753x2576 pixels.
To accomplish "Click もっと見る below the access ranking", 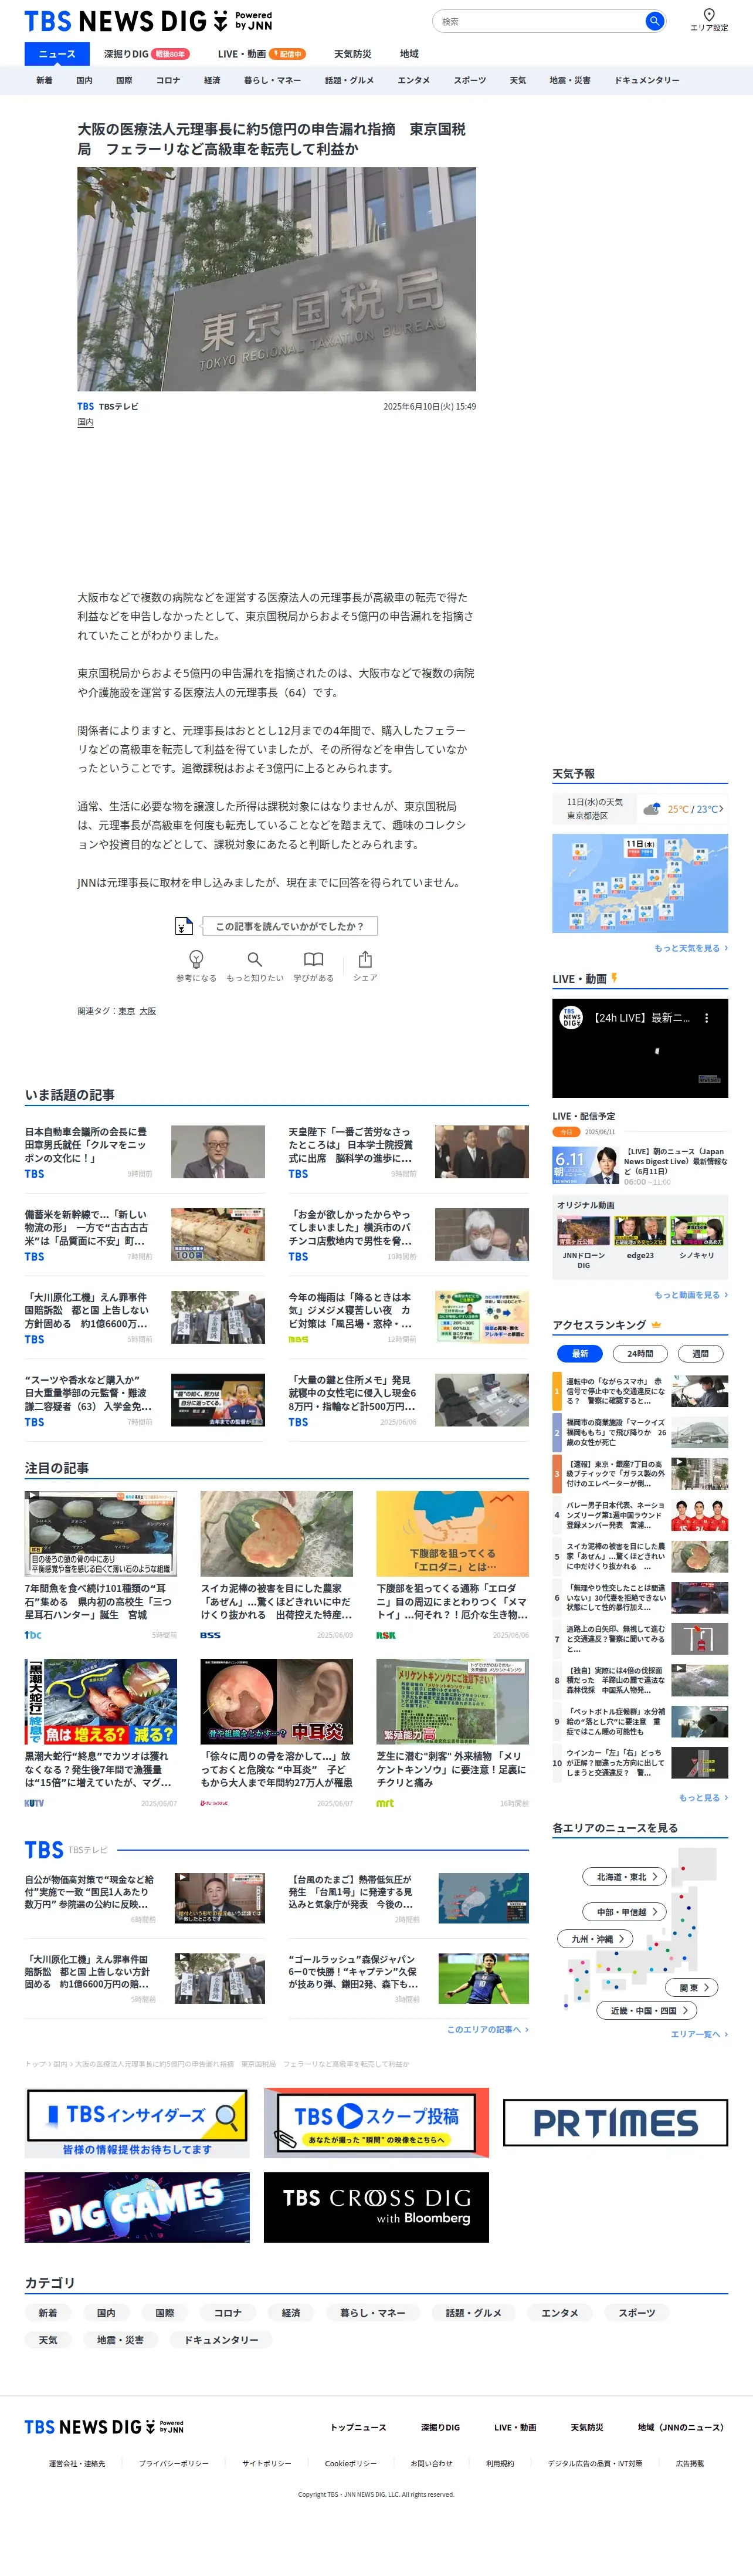I will click(703, 1797).
